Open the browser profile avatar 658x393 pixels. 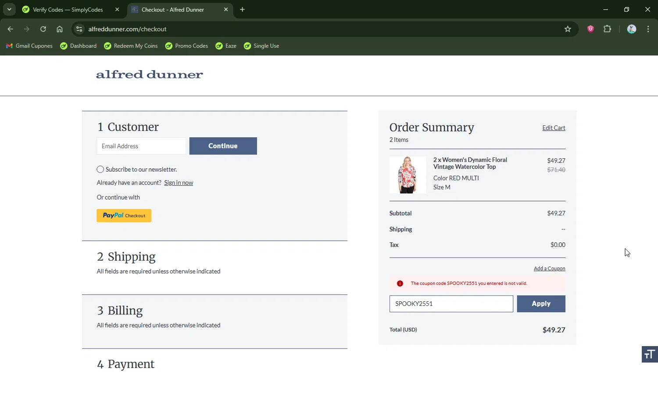click(632, 29)
